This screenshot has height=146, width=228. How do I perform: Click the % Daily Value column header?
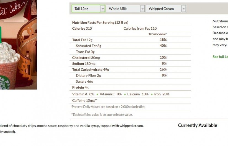coord(158,34)
